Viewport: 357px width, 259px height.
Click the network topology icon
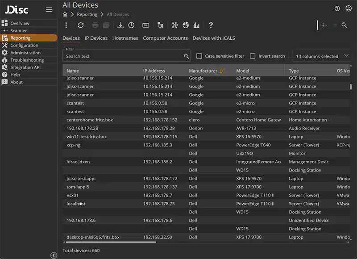pos(174,25)
